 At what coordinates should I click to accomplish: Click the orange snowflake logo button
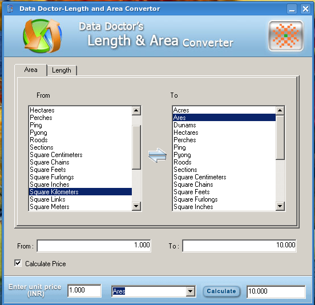[286, 36]
